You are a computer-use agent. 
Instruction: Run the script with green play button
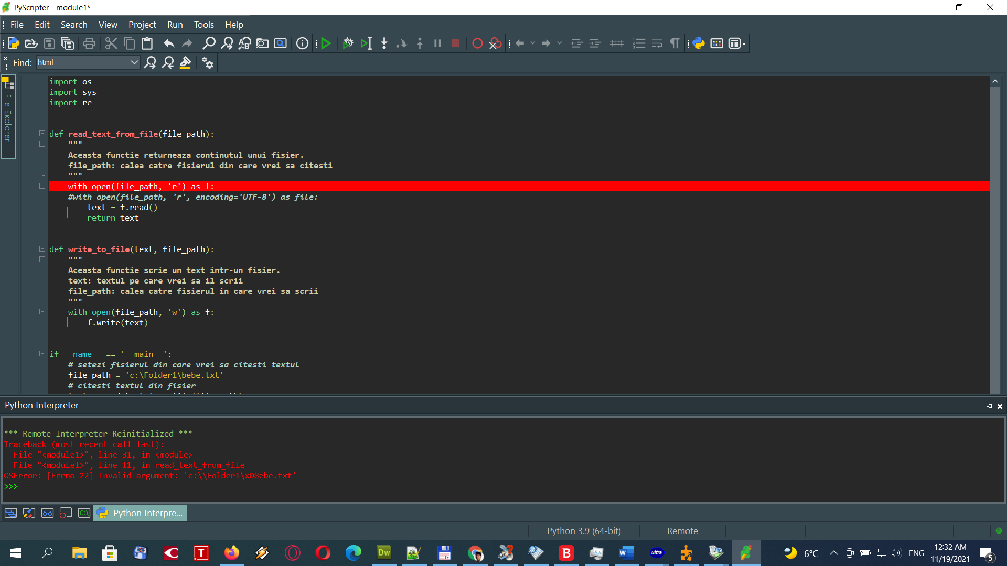326,43
